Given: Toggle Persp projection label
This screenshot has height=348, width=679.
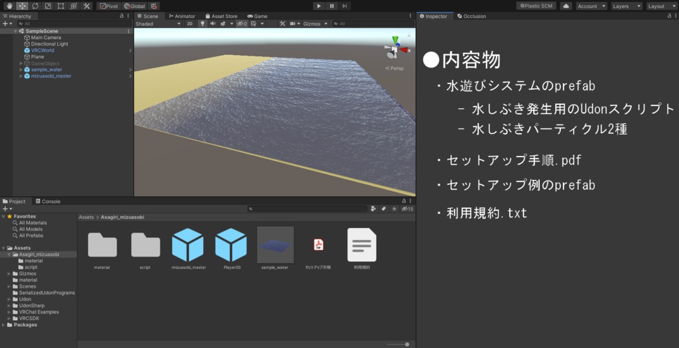Looking at the screenshot, I should 395,68.
